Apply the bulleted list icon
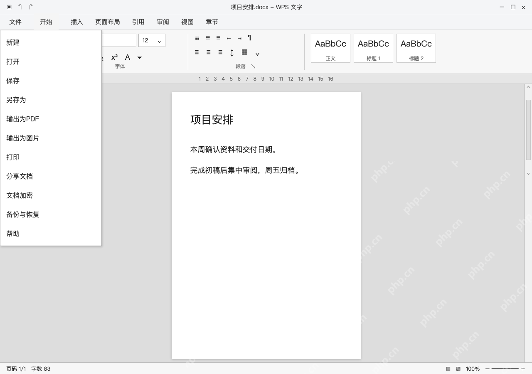 click(x=197, y=38)
